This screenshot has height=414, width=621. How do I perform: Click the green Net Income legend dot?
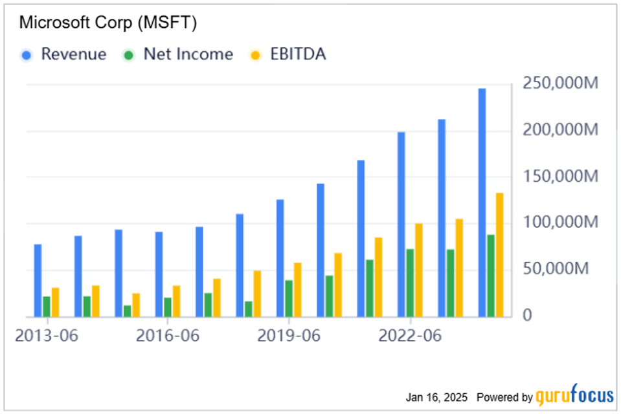coord(129,55)
